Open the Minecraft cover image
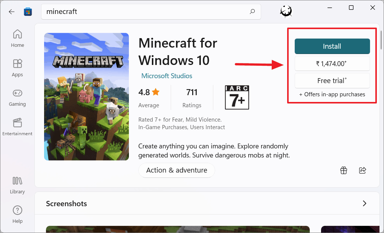 point(86,96)
